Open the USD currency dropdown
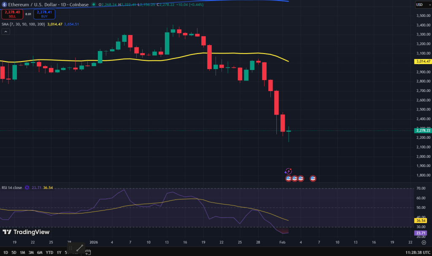 [423, 5]
